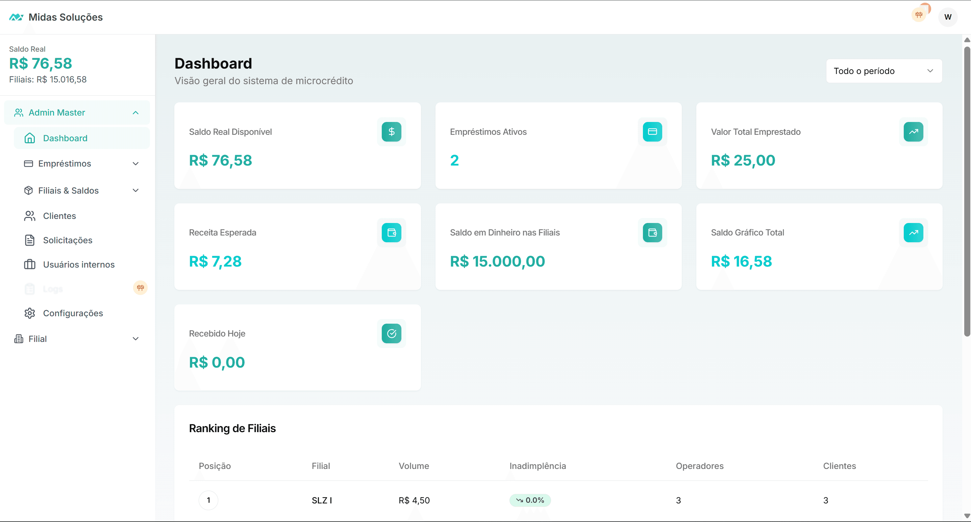Go to the Clientes page
971x522 pixels.
coord(59,216)
